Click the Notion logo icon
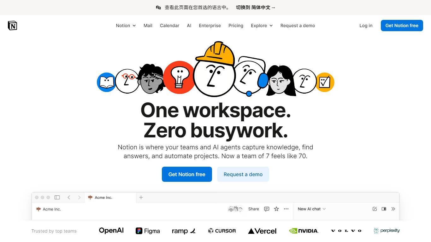 pos(12,26)
